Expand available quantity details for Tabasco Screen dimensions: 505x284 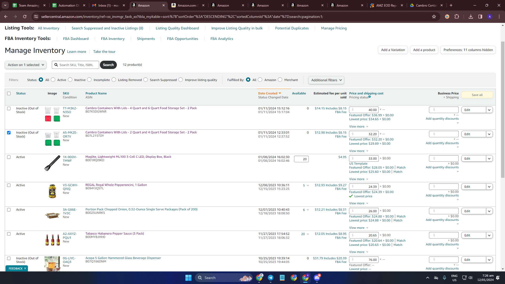tap(308, 234)
